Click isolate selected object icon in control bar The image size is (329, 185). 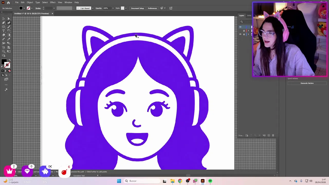point(171,8)
